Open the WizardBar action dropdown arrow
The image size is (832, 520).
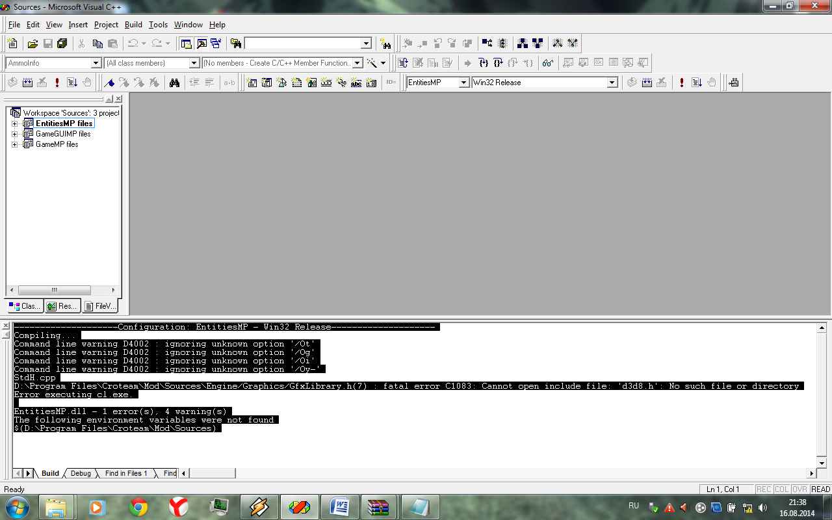[x=383, y=63]
